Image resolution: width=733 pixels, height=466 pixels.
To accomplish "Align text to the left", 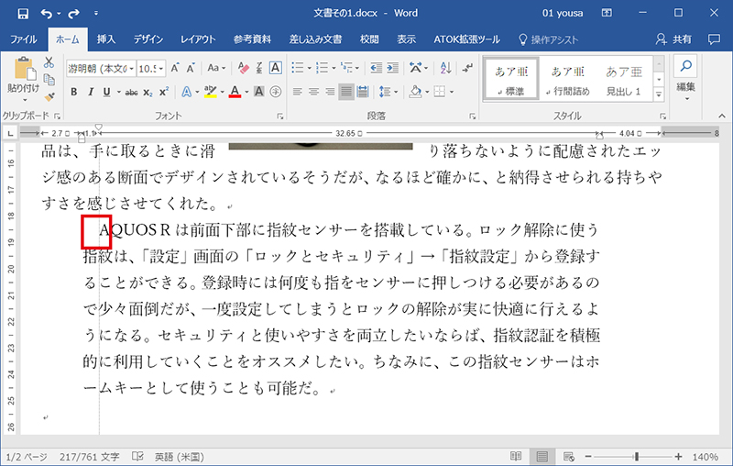I will pos(297,92).
